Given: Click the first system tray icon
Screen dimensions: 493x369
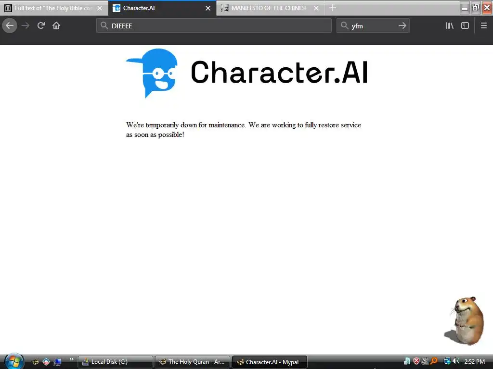Looking at the screenshot, I should (x=407, y=361).
